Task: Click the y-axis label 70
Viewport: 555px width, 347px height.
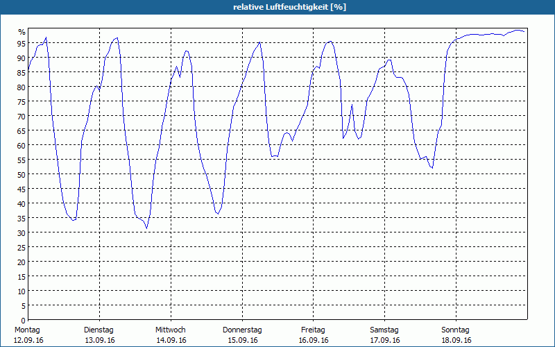Action: (x=22, y=116)
